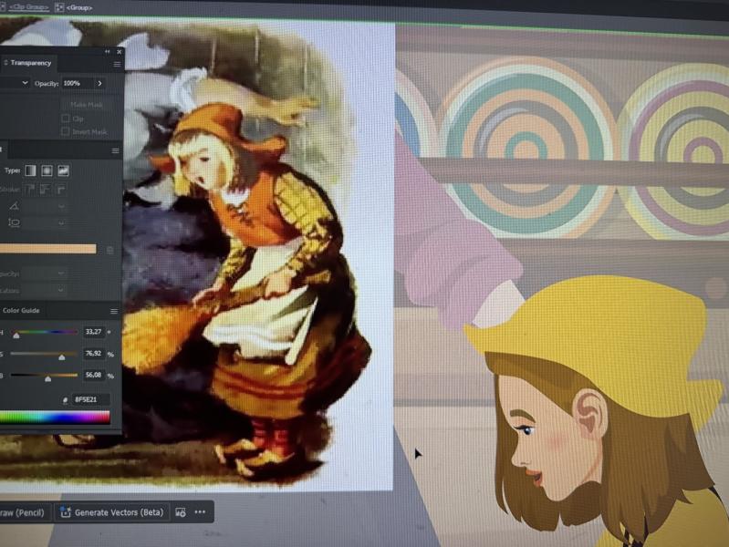The width and height of the screenshot is (729, 547).
Task: Select the Linear gradient type icon
Action: [30, 170]
